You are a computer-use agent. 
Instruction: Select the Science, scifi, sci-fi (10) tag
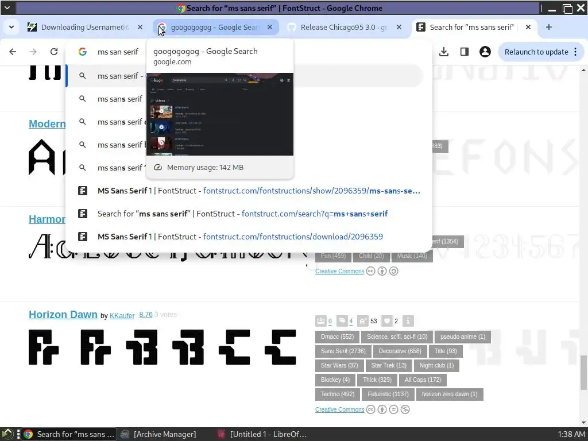(x=397, y=336)
